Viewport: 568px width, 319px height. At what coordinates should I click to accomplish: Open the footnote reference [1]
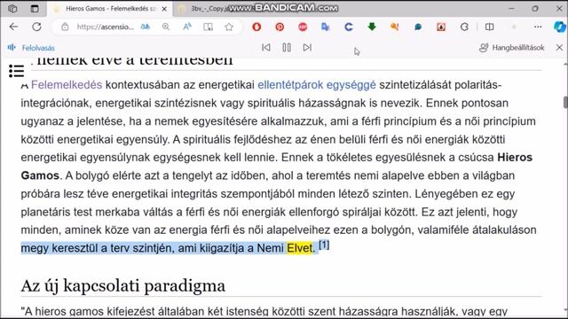pyautogui.click(x=324, y=245)
